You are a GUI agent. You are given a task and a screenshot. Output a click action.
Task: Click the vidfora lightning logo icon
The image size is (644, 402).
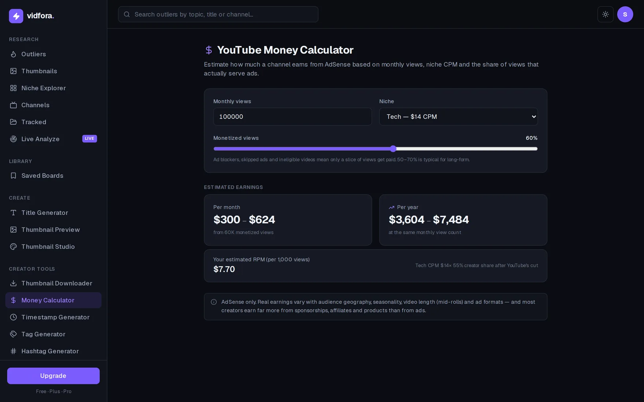click(x=16, y=16)
